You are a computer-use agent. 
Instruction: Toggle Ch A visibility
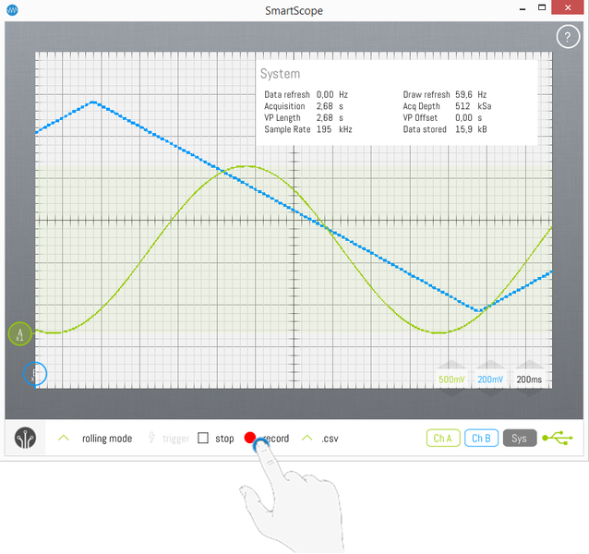(442, 438)
